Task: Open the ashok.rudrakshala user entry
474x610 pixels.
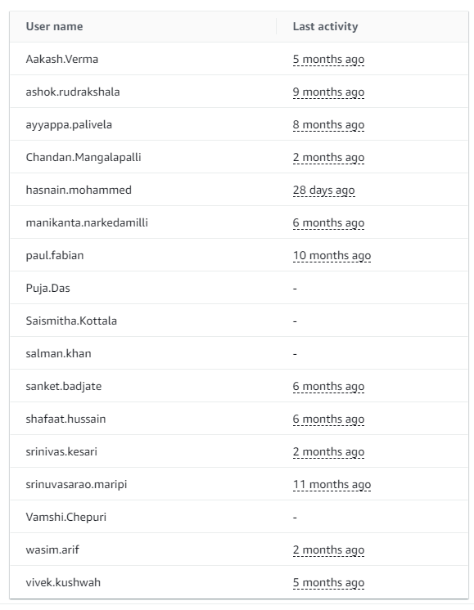Action: [x=73, y=92]
